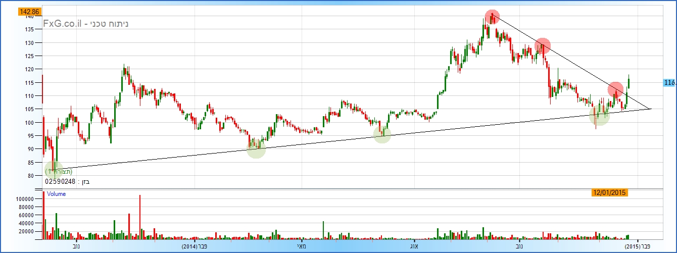Click the 80000 volume axis value

pos(26,208)
